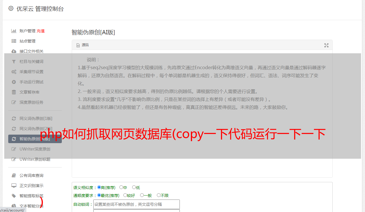Image resolution: width=365 pixels, height=212 pixels.
Task: Click the pie chart icon for 文本智能分类
Action: (14, 206)
